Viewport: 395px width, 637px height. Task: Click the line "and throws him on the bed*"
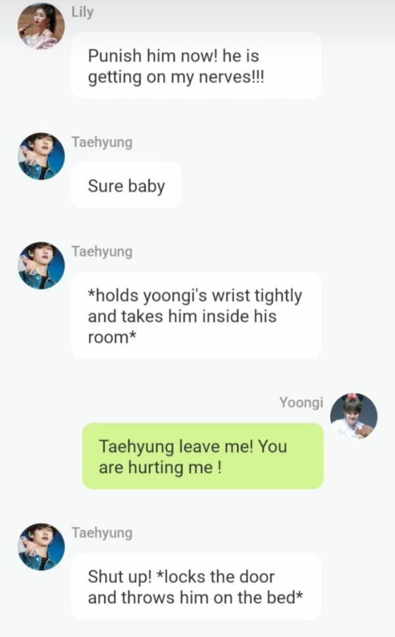[196, 597]
